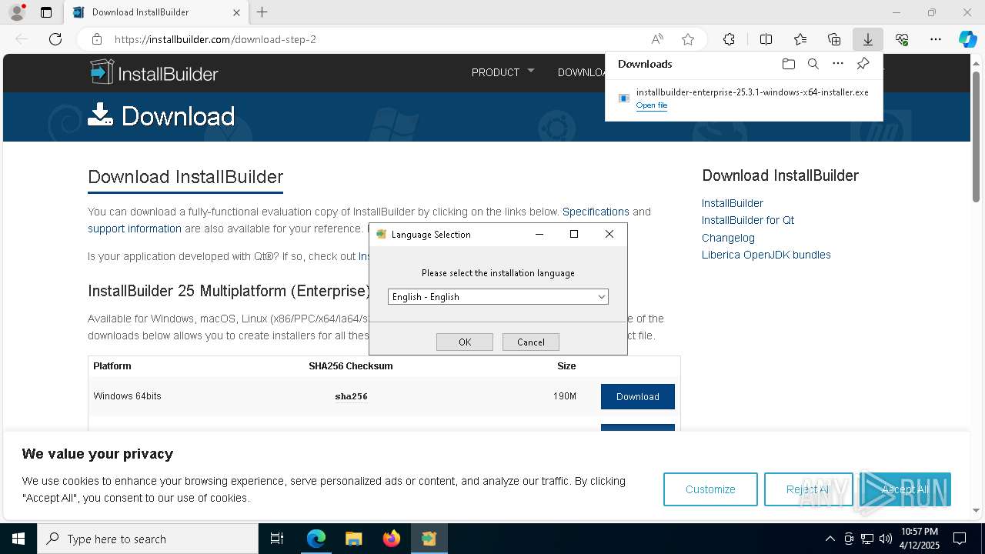Image resolution: width=985 pixels, height=554 pixels.
Task: Open the volume tray icon
Action: (885, 539)
